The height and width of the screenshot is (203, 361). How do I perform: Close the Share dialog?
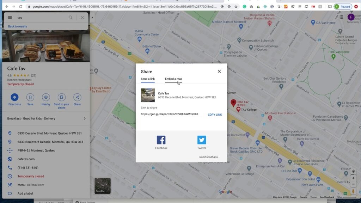point(219,71)
